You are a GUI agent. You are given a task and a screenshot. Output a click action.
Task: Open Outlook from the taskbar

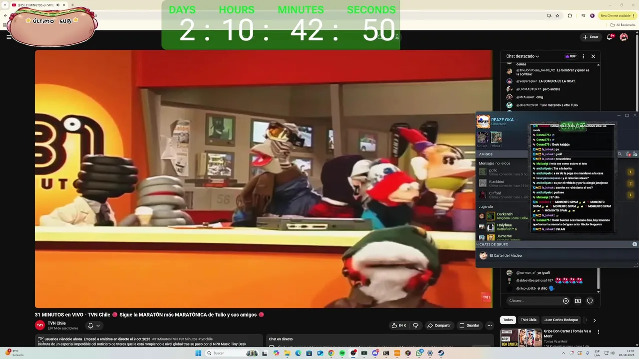tap(320, 353)
